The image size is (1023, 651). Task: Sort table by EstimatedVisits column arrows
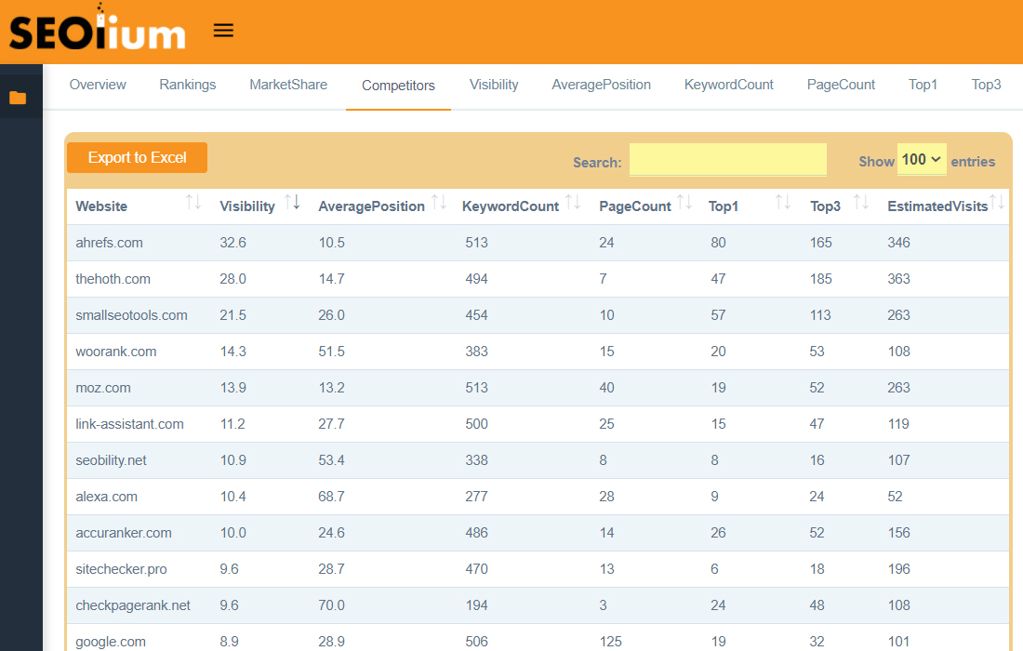click(997, 202)
